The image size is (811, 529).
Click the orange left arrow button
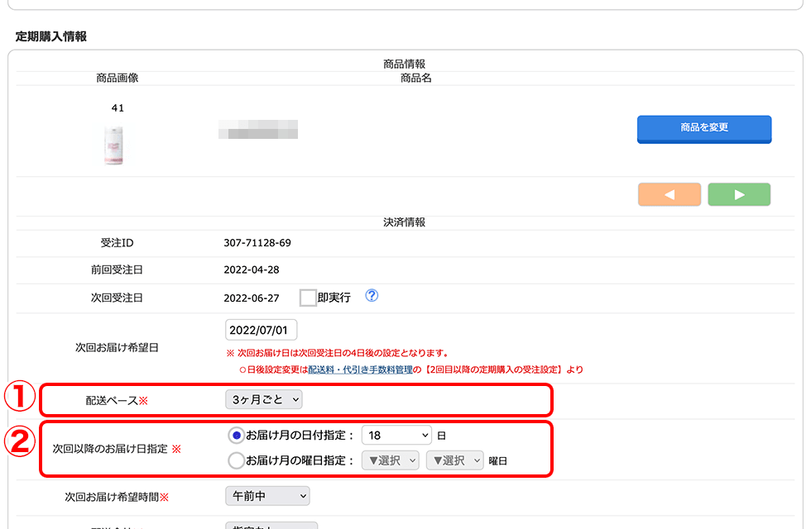[x=669, y=194]
